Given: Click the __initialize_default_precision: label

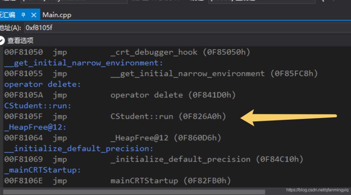Looking at the screenshot, I should coord(78,149).
